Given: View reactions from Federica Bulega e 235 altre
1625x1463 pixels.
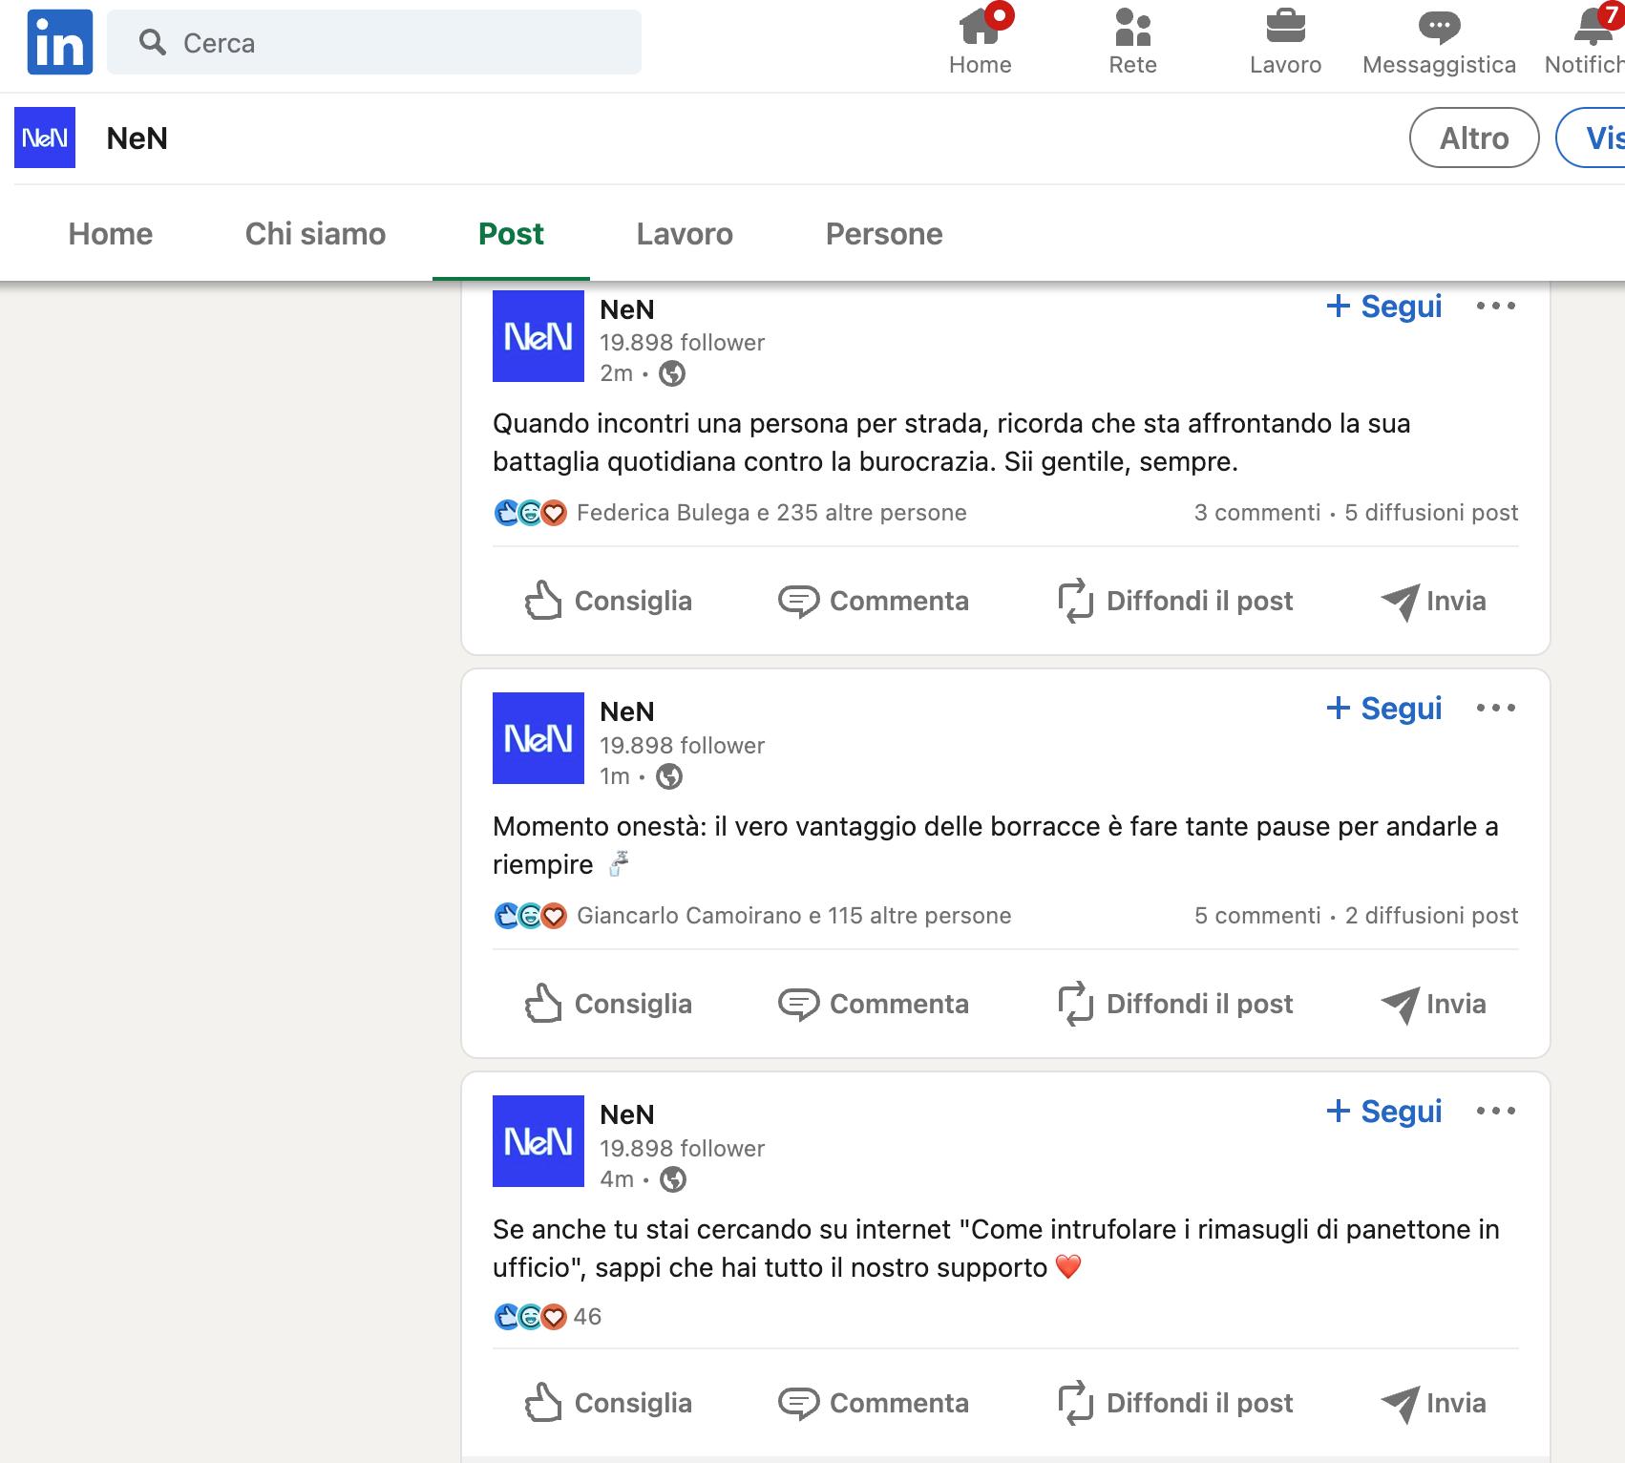Looking at the screenshot, I should [771, 513].
